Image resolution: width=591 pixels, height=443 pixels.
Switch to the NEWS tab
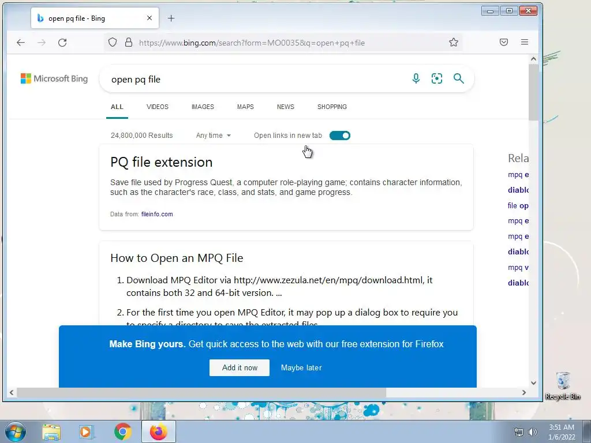286,107
